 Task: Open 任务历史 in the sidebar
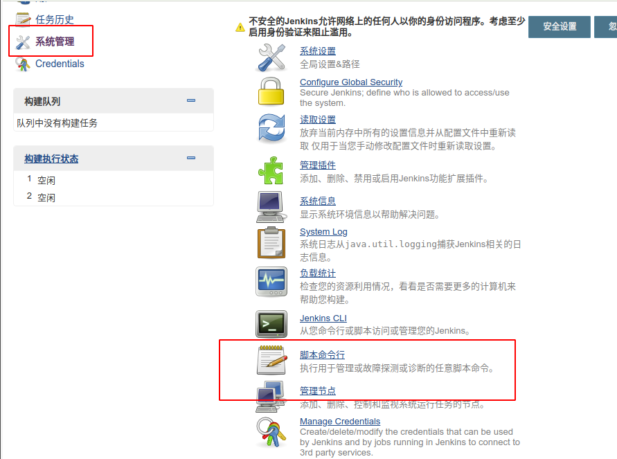(x=52, y=19)
